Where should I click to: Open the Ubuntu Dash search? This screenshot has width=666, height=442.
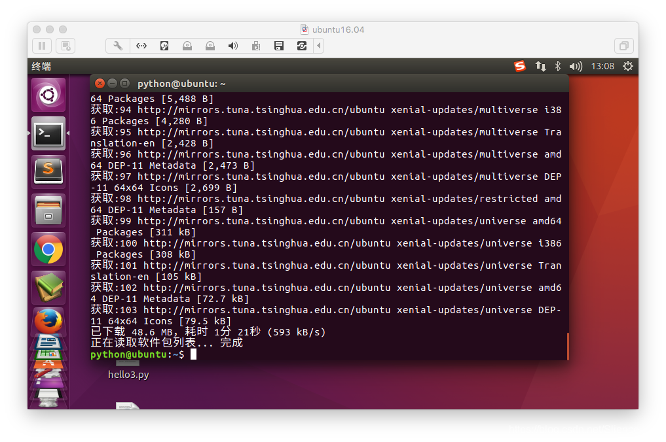(48, 95)
